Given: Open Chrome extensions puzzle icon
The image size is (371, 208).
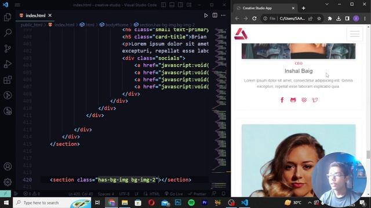Looking at the screenshot, I should point(330,18).
